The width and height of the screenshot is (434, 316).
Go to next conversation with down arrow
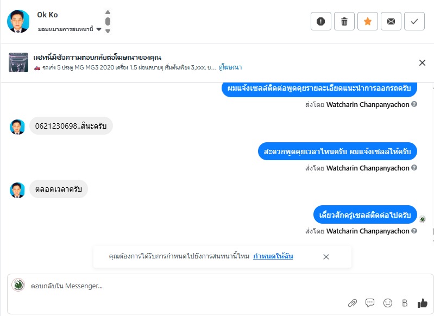tap(108, 31)
